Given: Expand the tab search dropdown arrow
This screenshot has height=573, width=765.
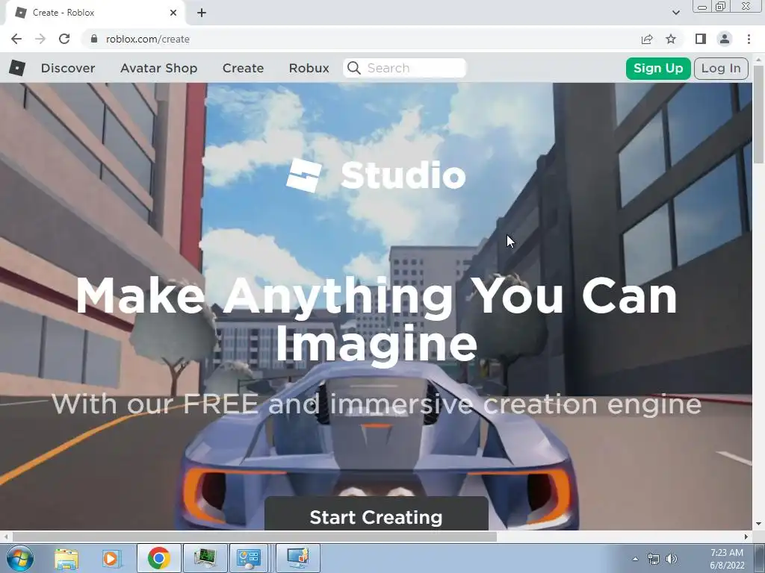Looking at the screenshot, I should (675, 13).
